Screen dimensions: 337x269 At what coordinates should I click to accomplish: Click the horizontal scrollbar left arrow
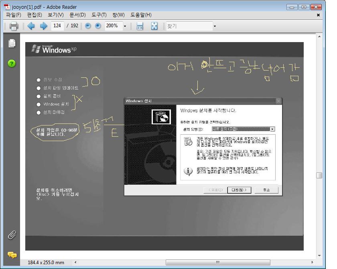[x=75, y=262]
